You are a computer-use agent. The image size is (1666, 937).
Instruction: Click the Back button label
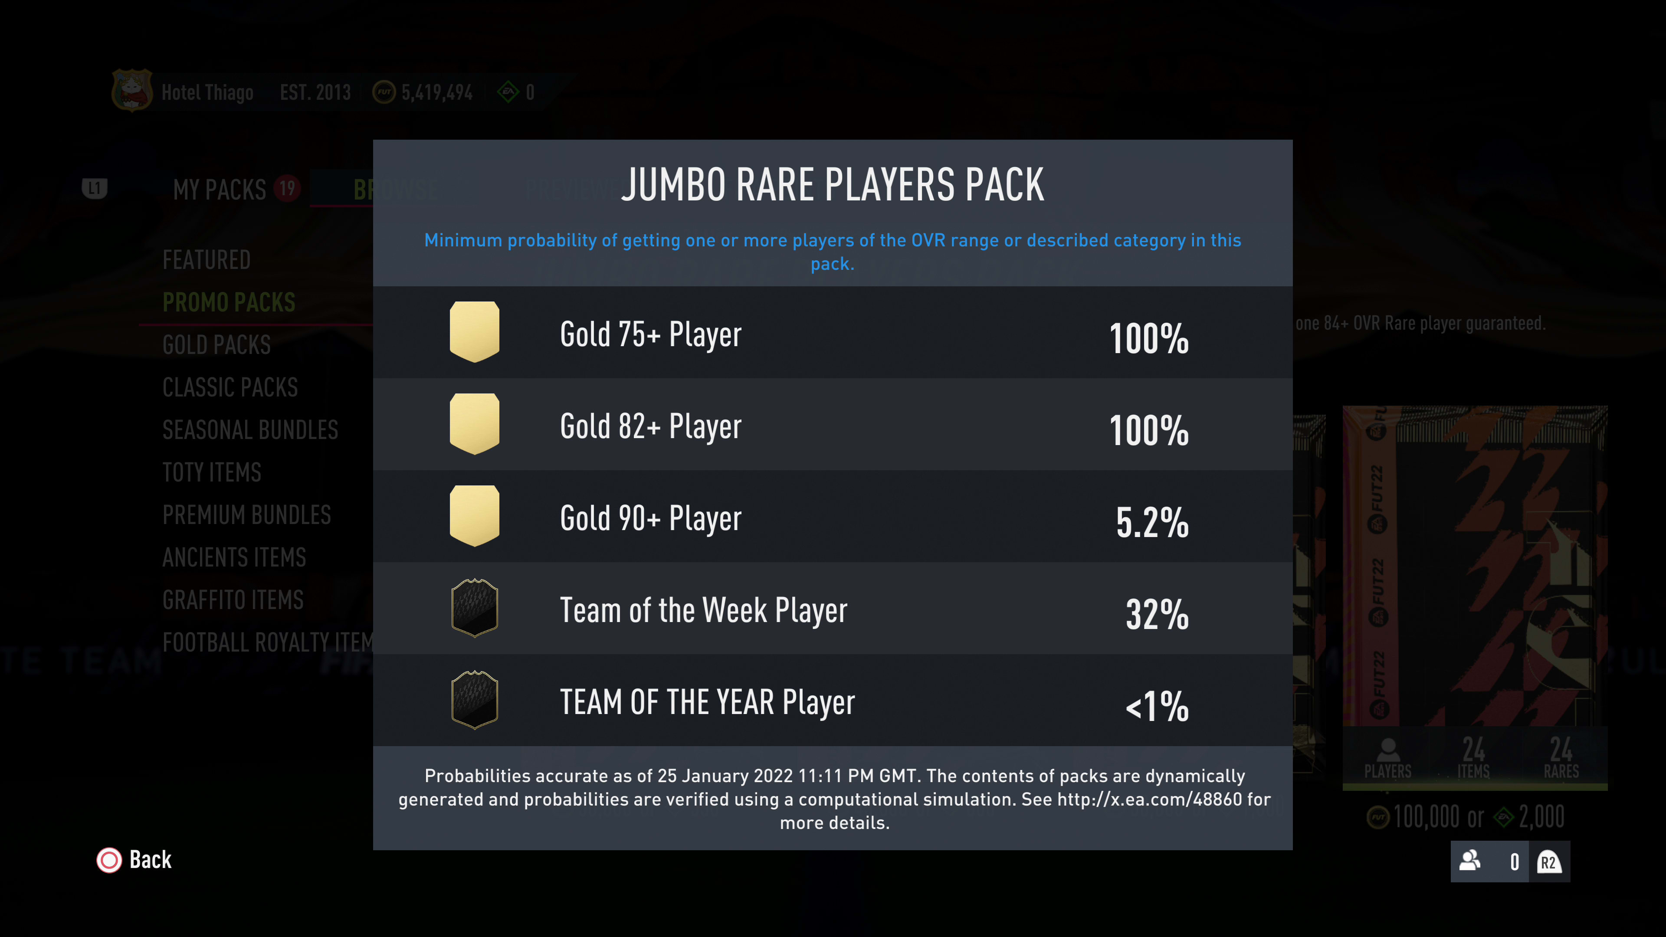pyautogui.click(x=150, y=860)
